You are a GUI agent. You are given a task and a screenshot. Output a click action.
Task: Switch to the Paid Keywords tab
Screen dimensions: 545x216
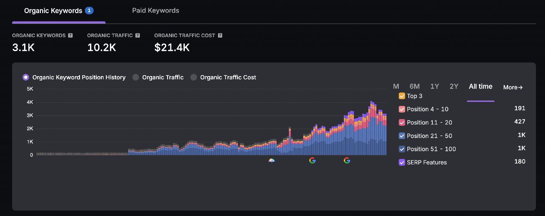coord(155,10)
